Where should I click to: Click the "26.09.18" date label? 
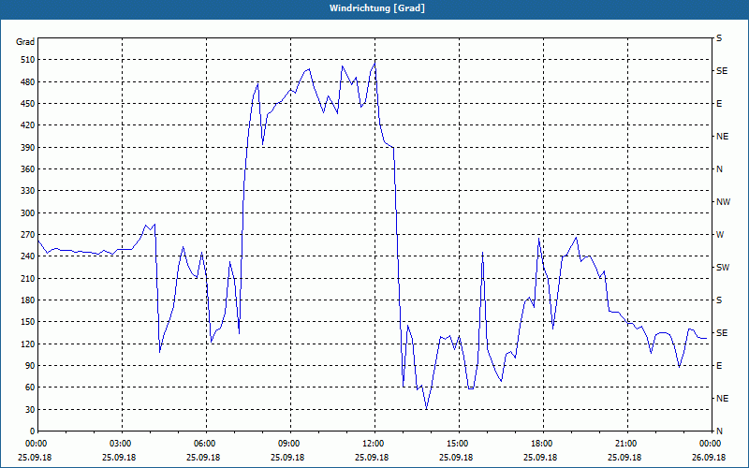(709, 457)
